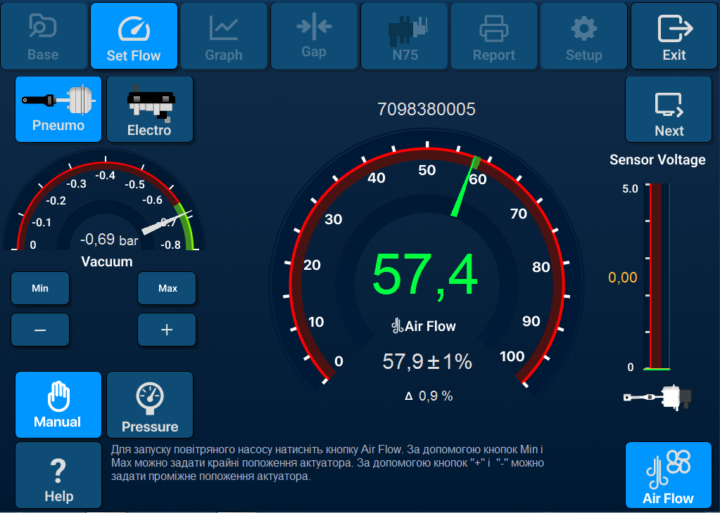Click the Base mode icon

click(x=44, y=35)
